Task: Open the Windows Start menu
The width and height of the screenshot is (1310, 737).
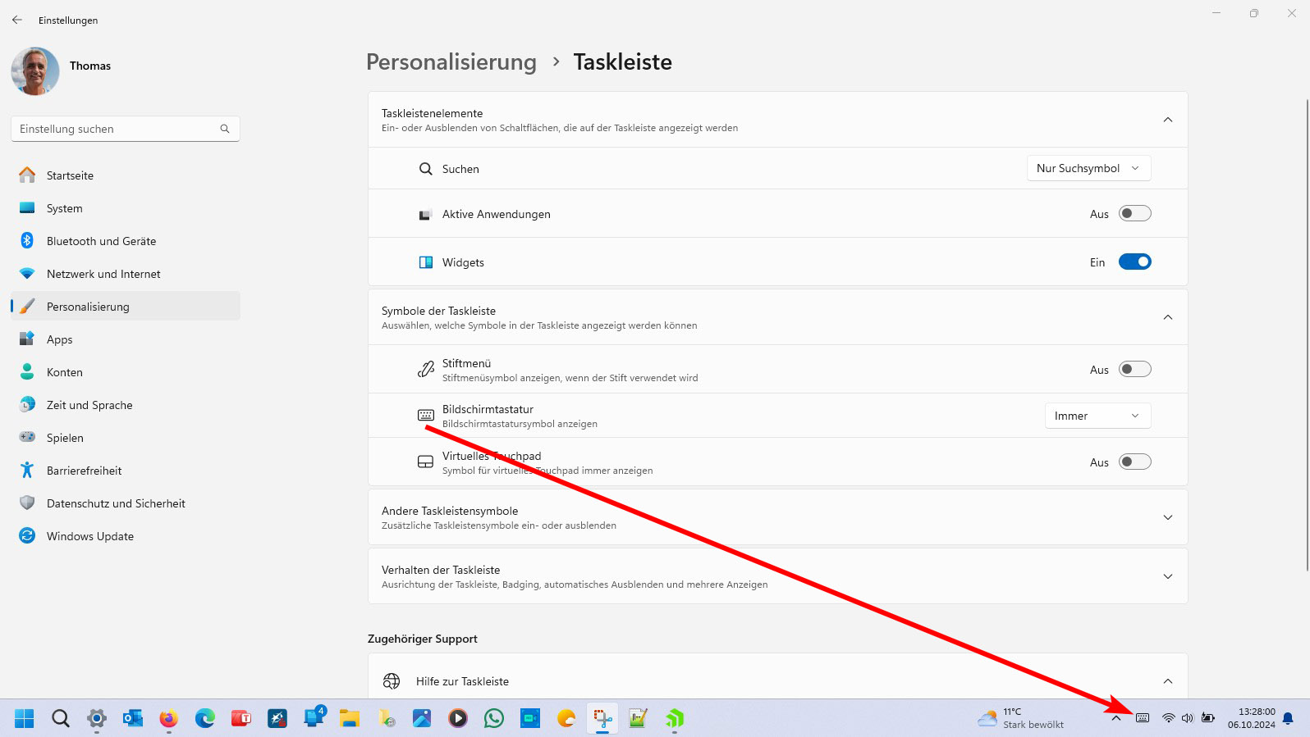Action: [x=25, y=719]
